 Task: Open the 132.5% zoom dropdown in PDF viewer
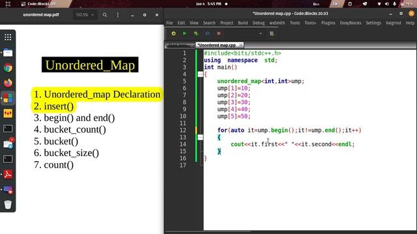click(x=85, y=15)
